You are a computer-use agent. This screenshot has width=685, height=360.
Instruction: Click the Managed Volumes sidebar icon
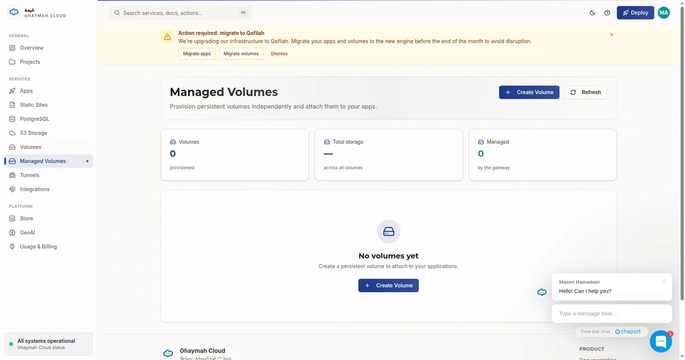[x=12, y=161]
